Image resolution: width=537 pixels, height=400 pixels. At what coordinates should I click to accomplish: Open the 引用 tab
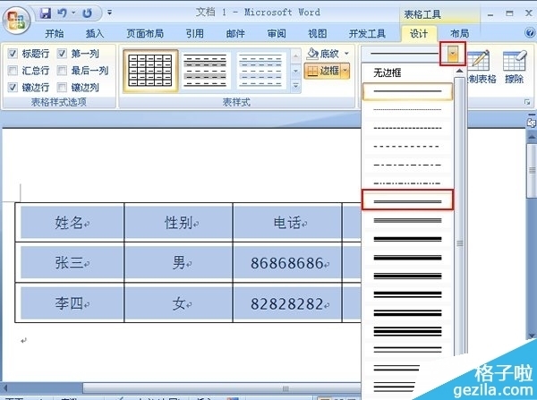click(x=194, y=33)
